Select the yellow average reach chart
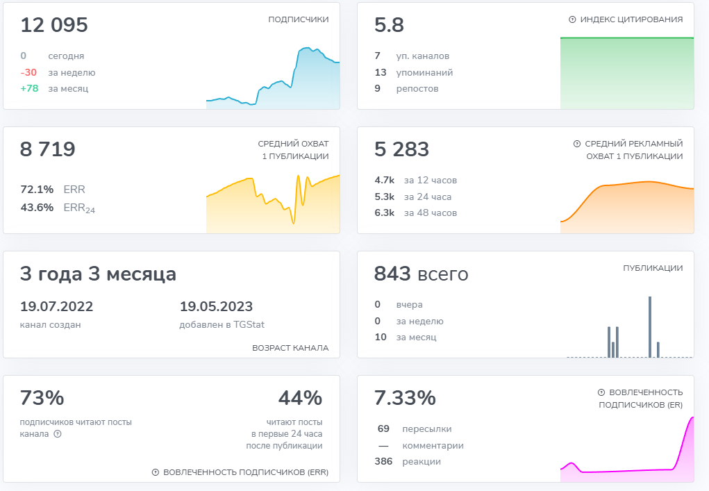The width and height of the screenshot is (709, 491). click(x=273, y=203)
